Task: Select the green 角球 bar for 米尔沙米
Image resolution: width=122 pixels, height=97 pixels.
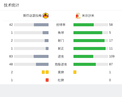Action: coord(88,33)
